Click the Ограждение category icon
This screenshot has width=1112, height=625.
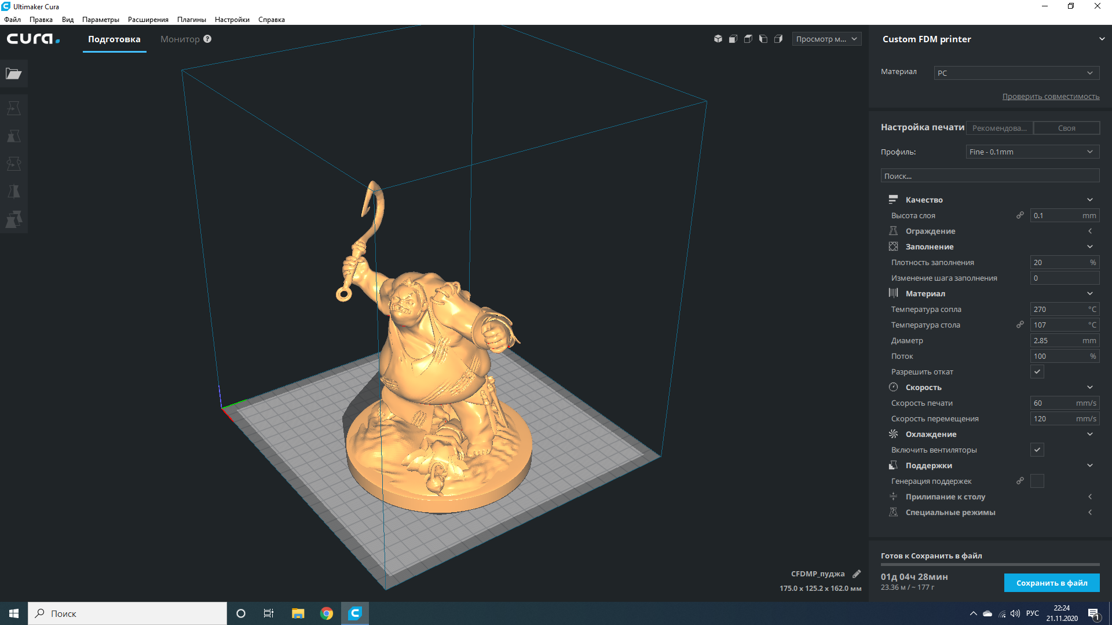coord(893,231)
